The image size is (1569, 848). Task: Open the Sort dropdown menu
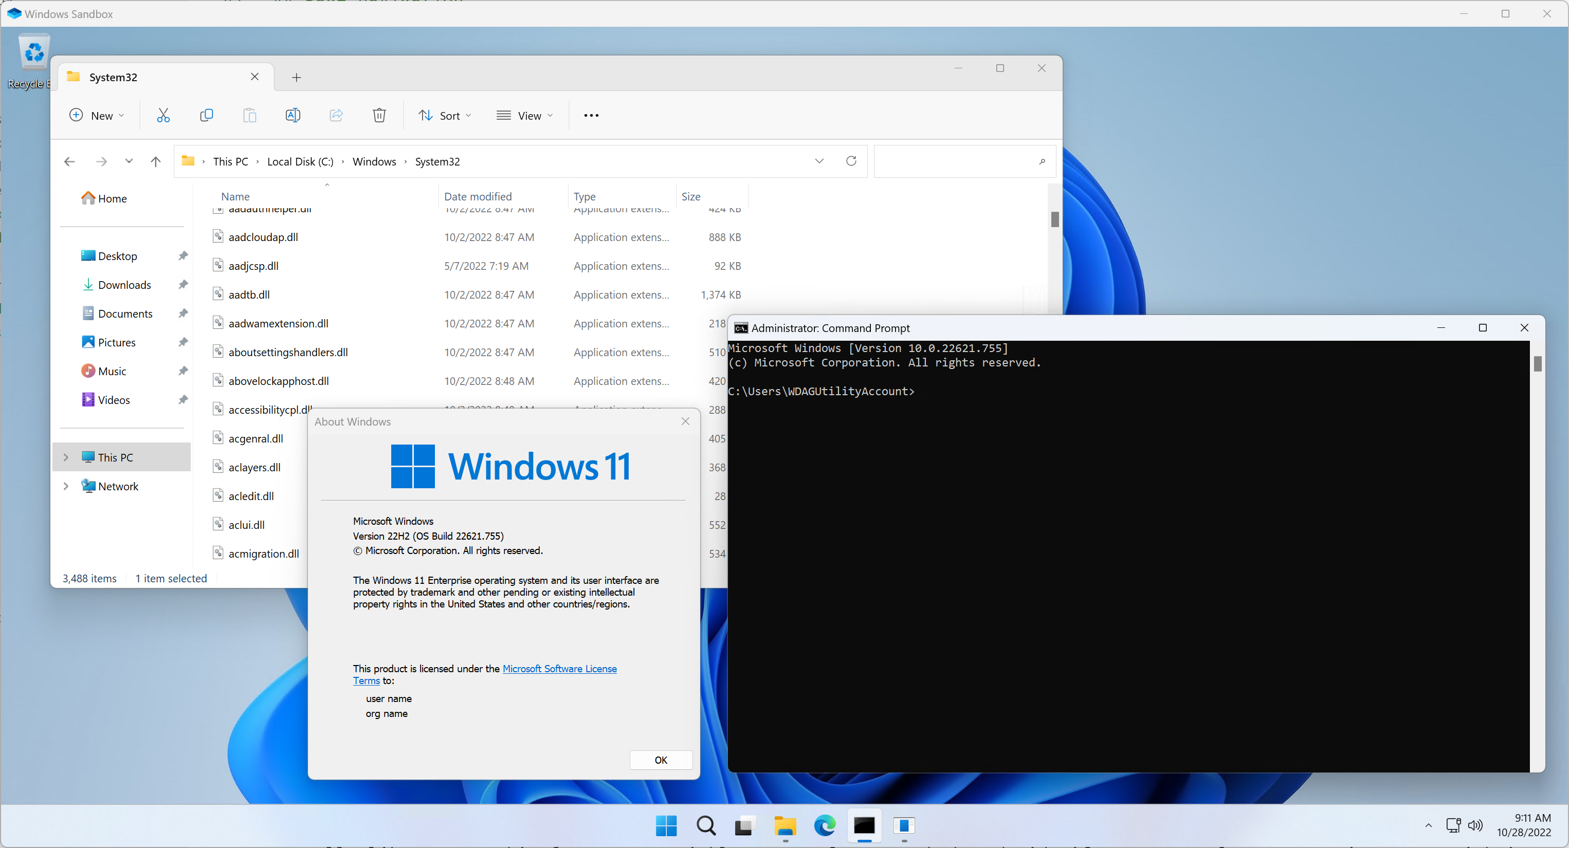coord(445,115)
